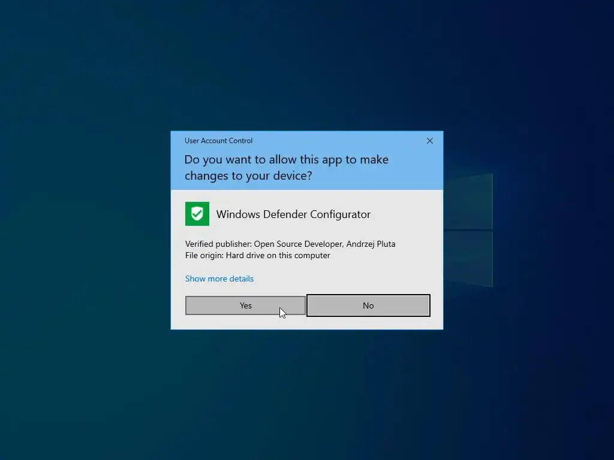Click the "Do you want to allow" heading
Screen dimensions: 614x460
(x=286, y=168)
